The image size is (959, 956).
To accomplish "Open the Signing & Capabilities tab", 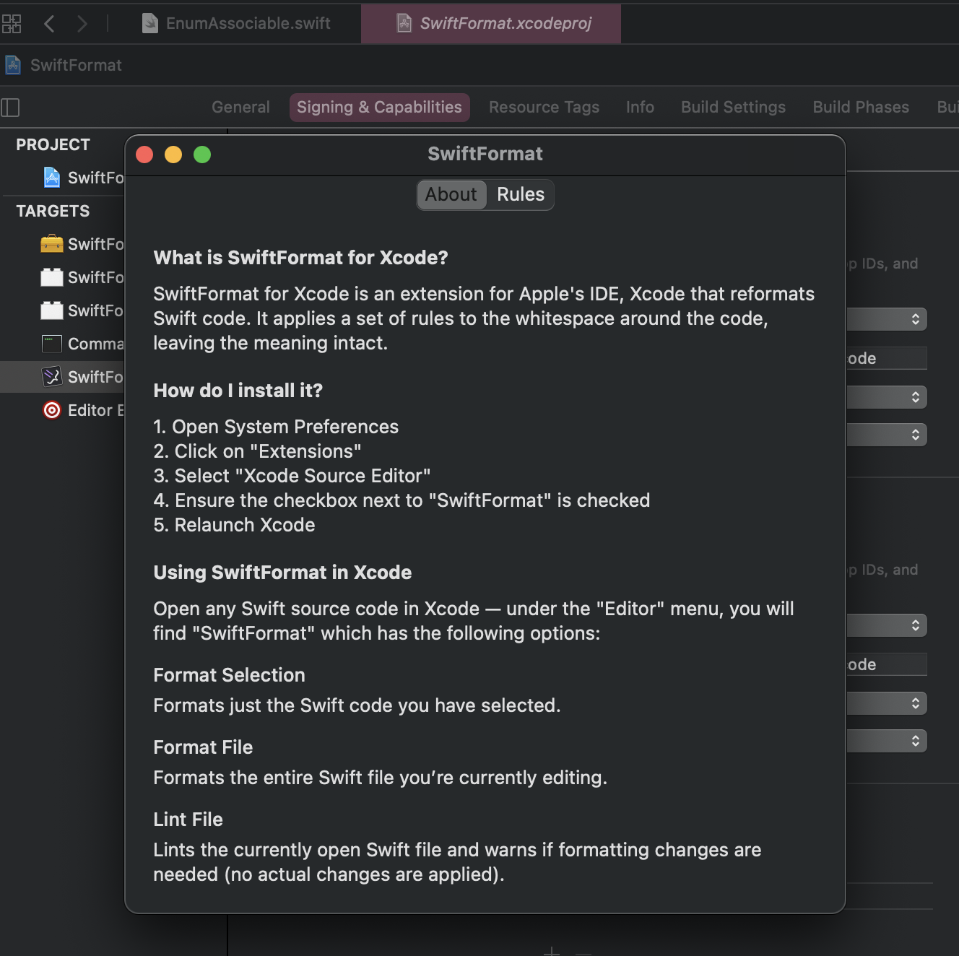I will click(x=379, y=107).
